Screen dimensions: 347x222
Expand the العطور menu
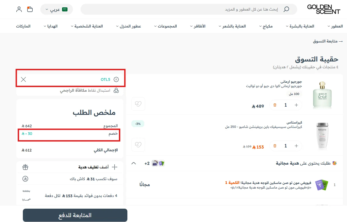tap(335, 26)
